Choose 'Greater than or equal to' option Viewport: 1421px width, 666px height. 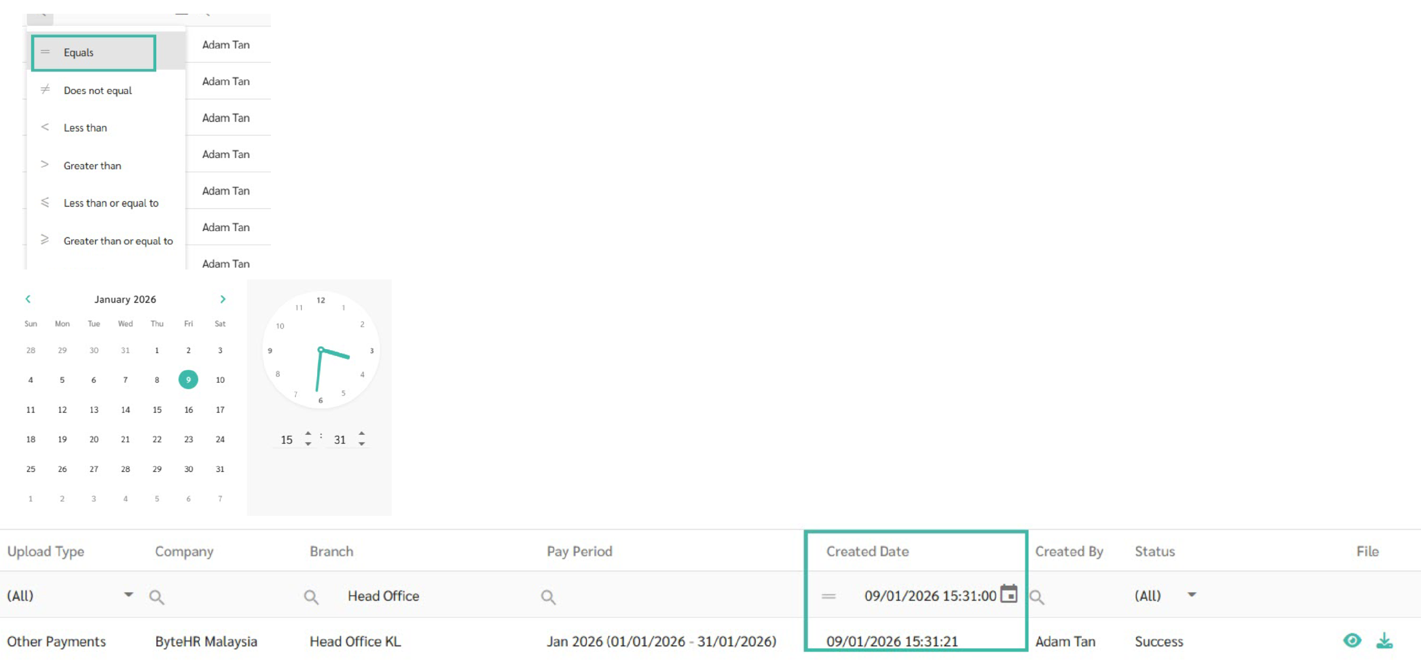click(x=117, y=241)
